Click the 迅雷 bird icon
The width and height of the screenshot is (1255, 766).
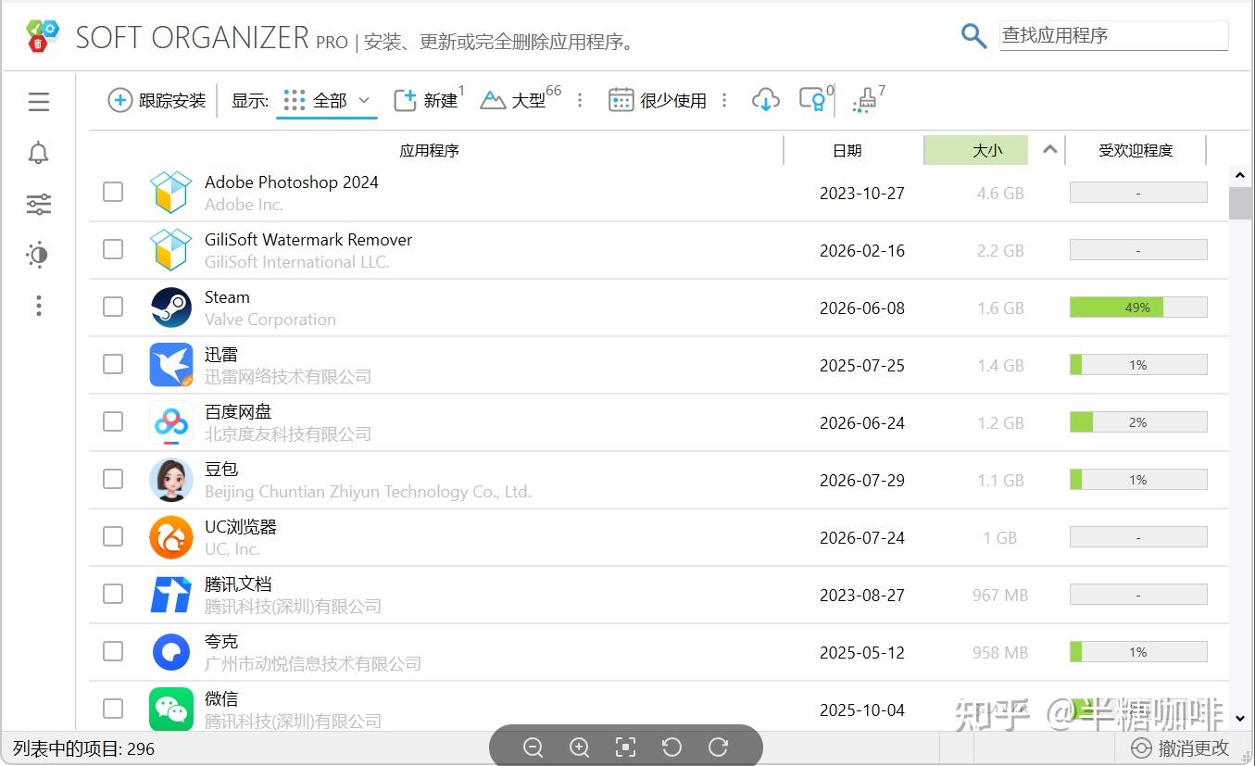point(171,365)
